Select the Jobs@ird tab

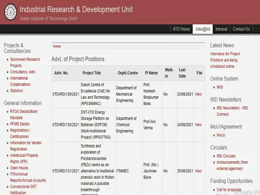(202, 29)
